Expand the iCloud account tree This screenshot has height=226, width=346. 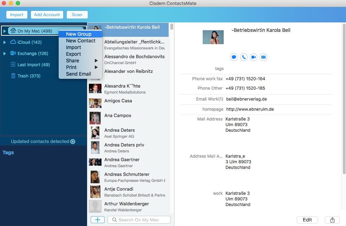point(5,42)
